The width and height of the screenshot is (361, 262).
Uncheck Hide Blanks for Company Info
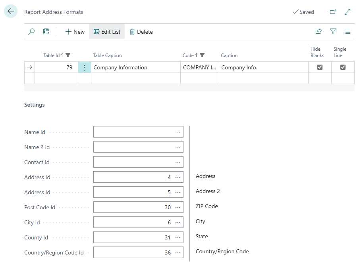click(x=320, y=67)
